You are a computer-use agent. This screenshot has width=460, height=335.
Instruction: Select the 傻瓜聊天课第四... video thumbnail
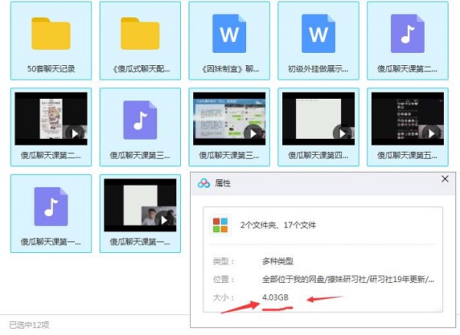[318, 119]
